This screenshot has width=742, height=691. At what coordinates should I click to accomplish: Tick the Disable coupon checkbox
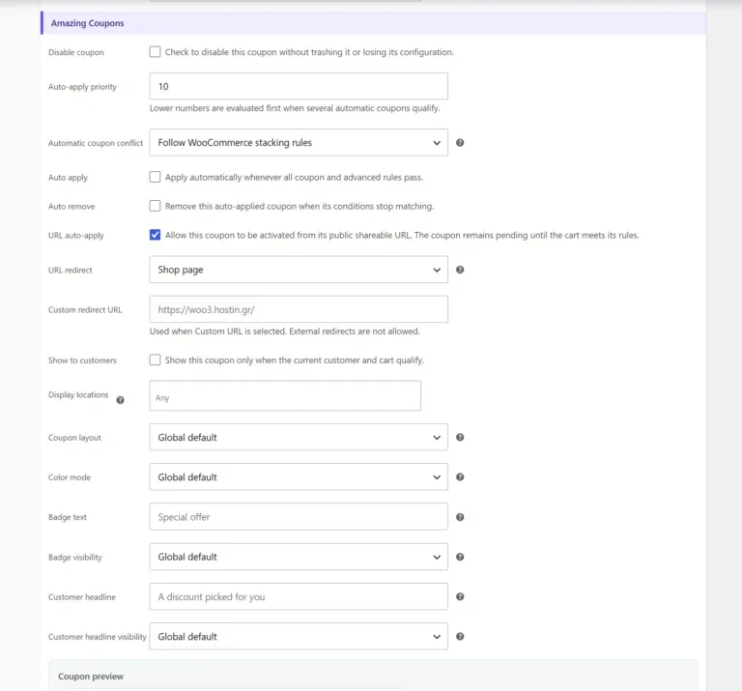tap(155, 51)
